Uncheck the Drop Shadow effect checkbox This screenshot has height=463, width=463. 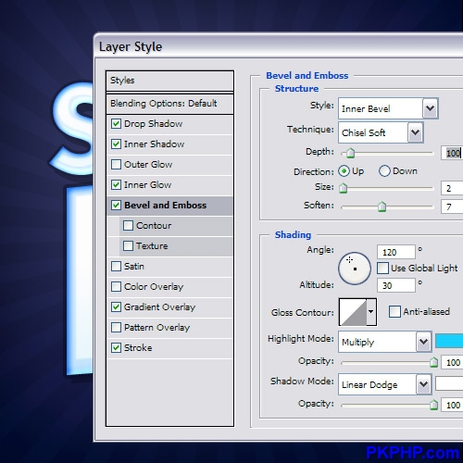116,124
